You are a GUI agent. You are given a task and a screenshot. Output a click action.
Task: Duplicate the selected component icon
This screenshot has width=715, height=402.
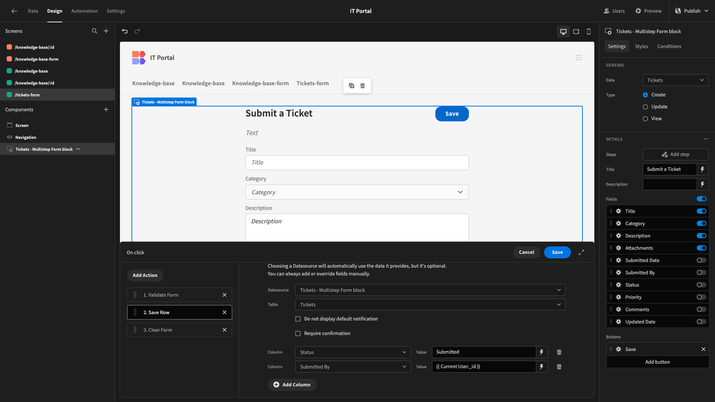click(x=352, y=86)
